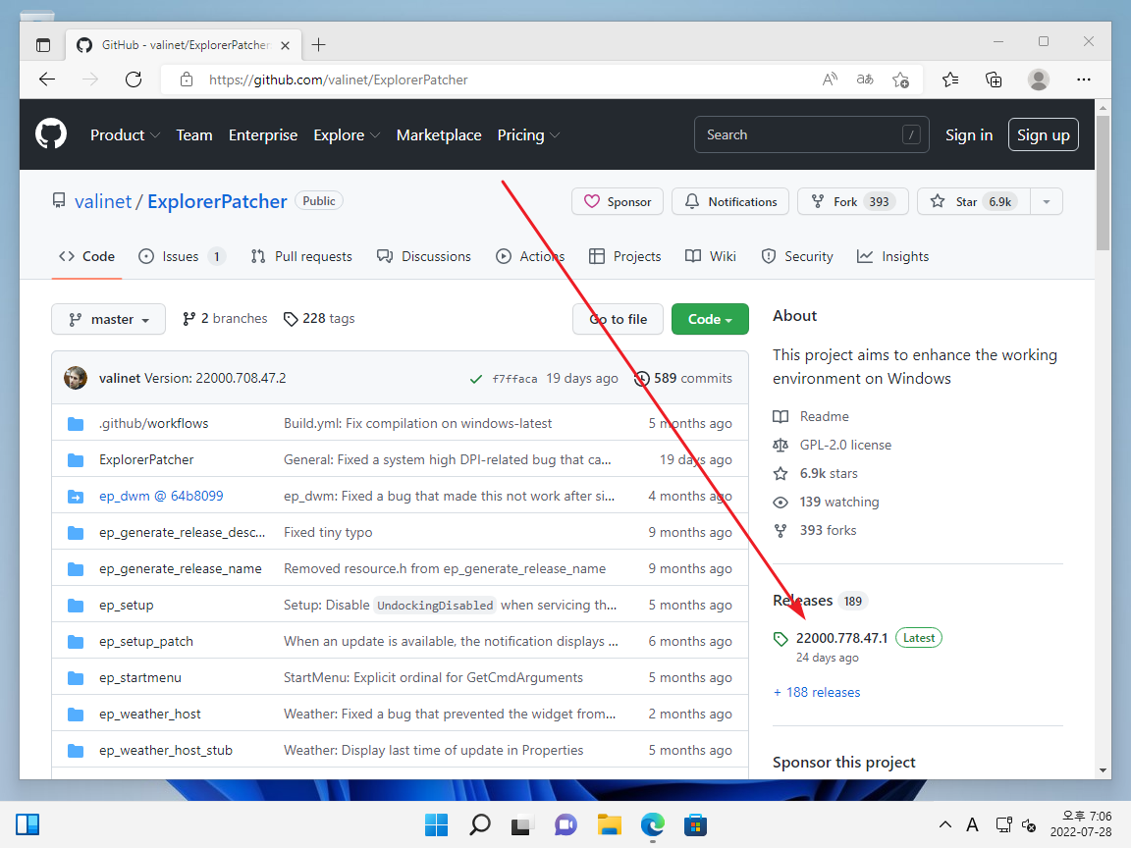Open Read aloud option
This screenshot has height=848, width=1131.
pyautogui.click(x=830, y=79)
